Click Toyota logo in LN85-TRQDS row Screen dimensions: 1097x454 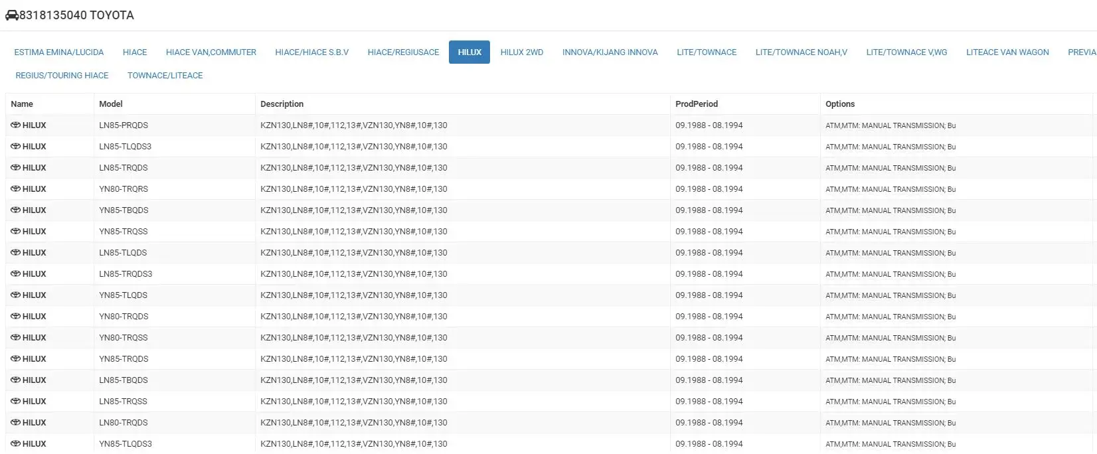pos(15,167)
